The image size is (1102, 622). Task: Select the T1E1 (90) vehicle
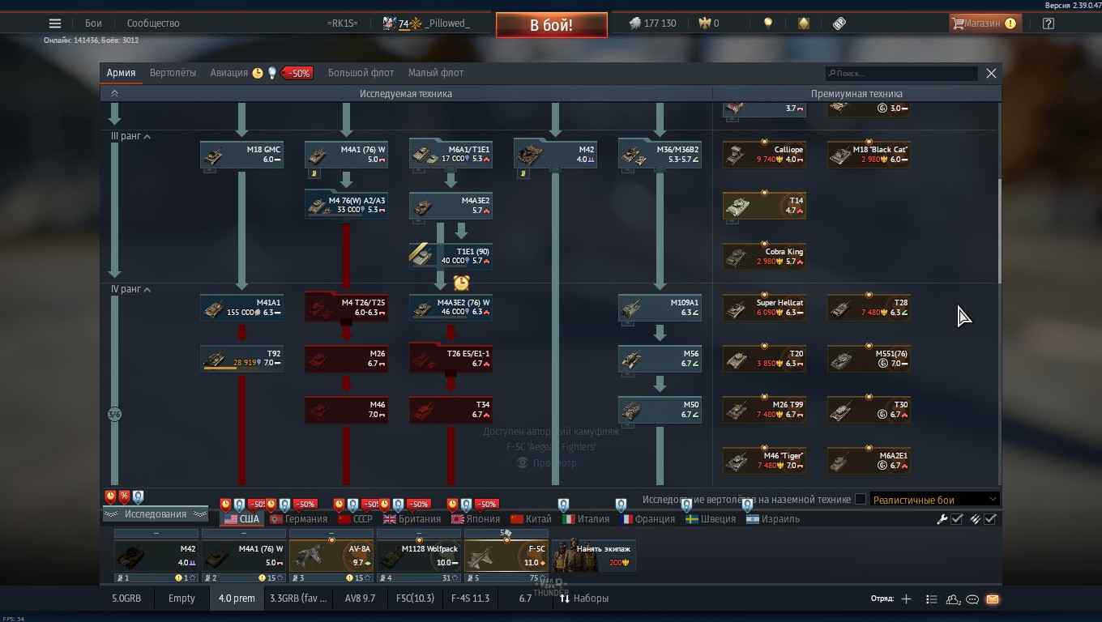451,257
